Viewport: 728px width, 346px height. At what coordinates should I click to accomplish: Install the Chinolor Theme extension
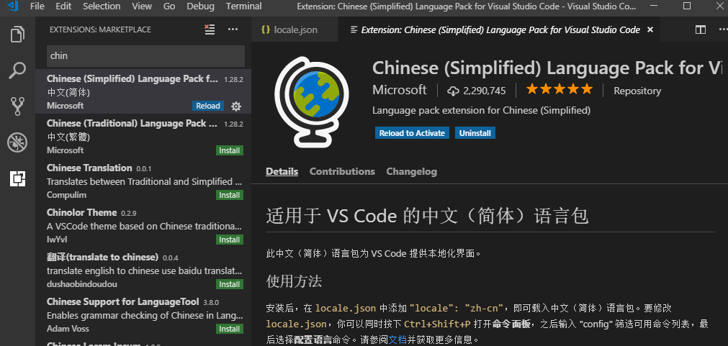click(230, 240)
